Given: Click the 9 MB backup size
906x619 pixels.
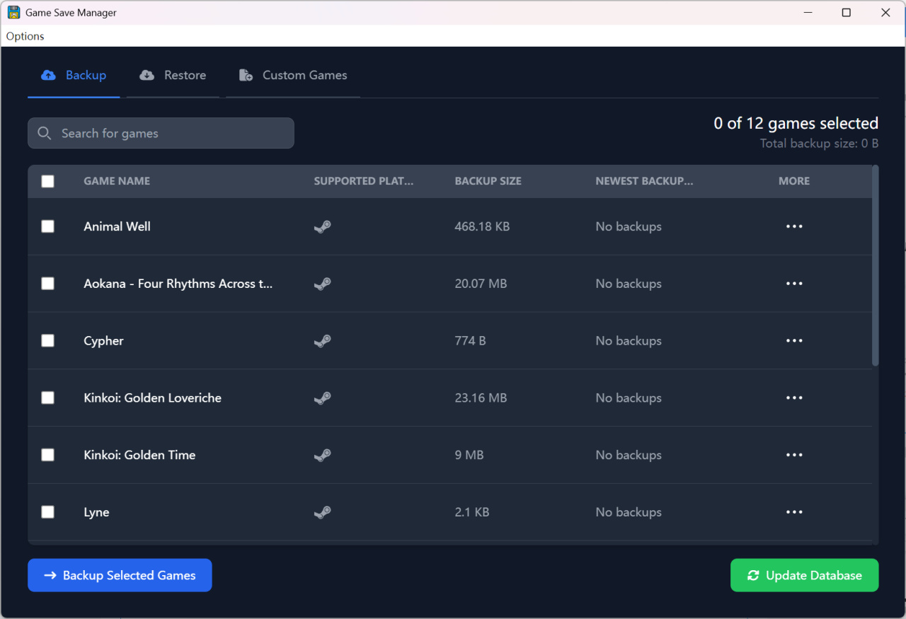Looking at the screenshot, I should (x=469, y=456).
